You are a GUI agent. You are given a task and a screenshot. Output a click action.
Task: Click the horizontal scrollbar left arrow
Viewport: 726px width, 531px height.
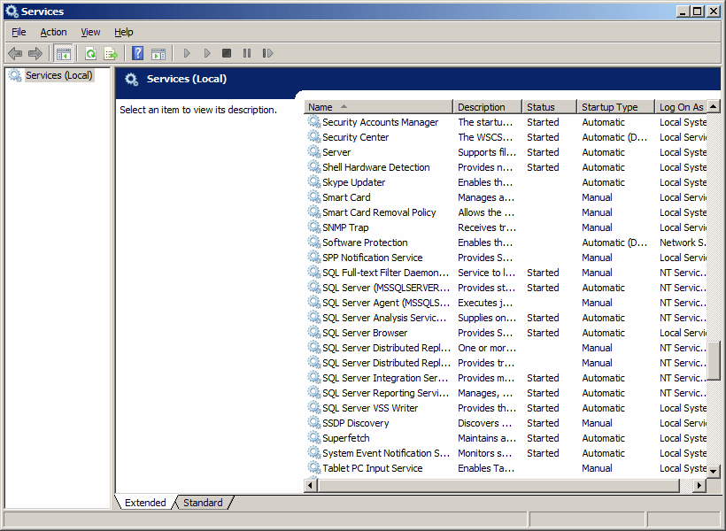coord(311,485)
